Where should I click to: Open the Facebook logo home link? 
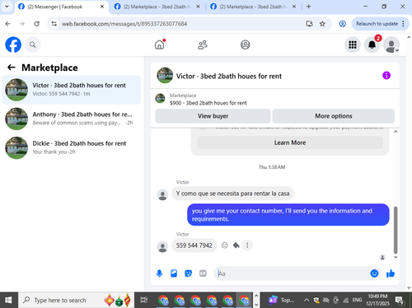[13, 44]
